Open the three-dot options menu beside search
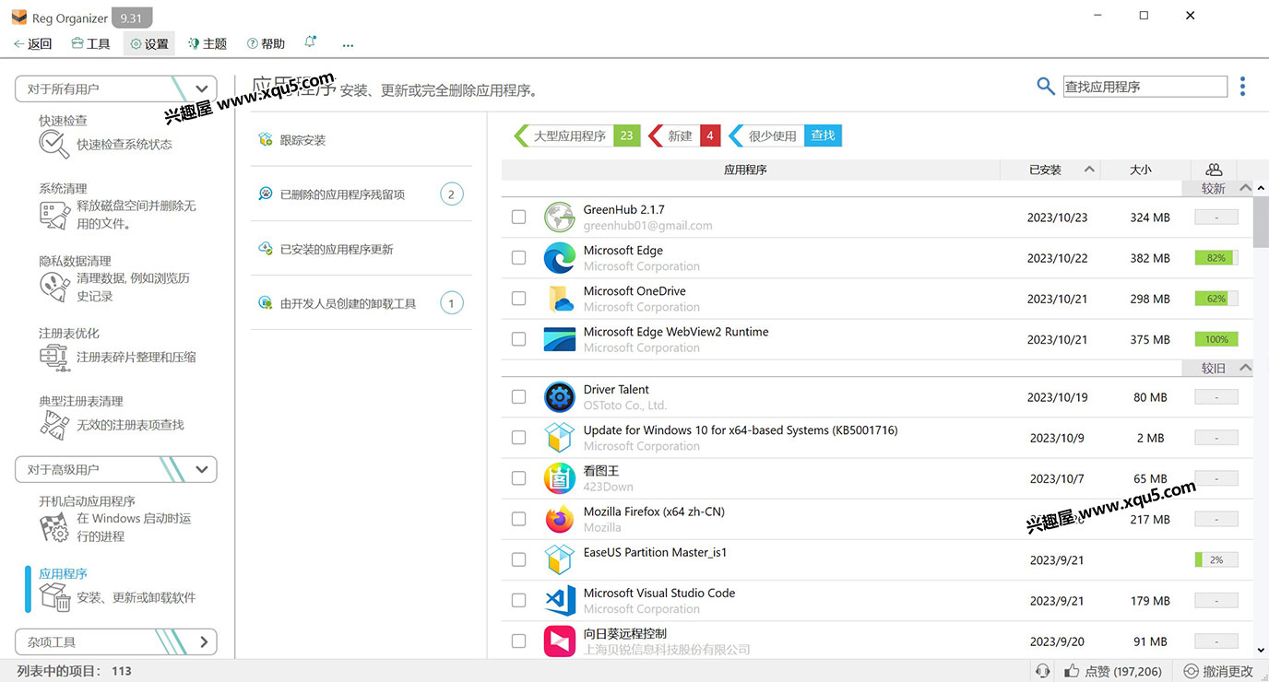This screenshot has height=682, width=1269. click(1242, 87)
